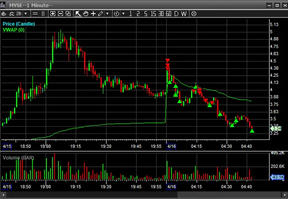Click the 3.34 current price tag
The height and width of the screenshot is (199, 288).
(x=276, y=128)
